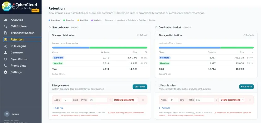This screenshot has width=261, height=123.
Task: Click the admin username label
Action: [15, 114]
